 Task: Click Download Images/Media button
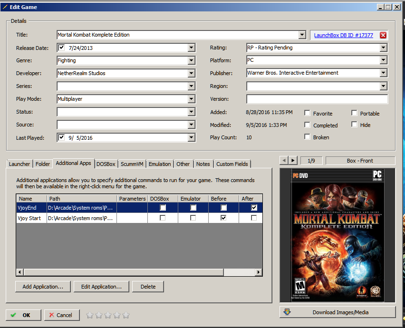click(337, 312)
